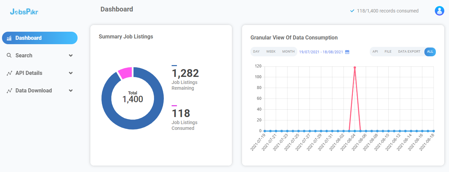This screenshot has height=172, width=449.
Task: Click the Dashboard bar chart icon
Action: pyautogui.click(x=9, y=38)
